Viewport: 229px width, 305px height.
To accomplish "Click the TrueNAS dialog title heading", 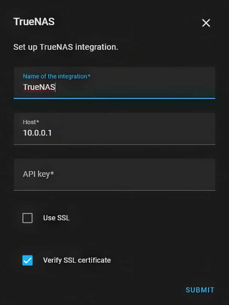I will [34, 21].
